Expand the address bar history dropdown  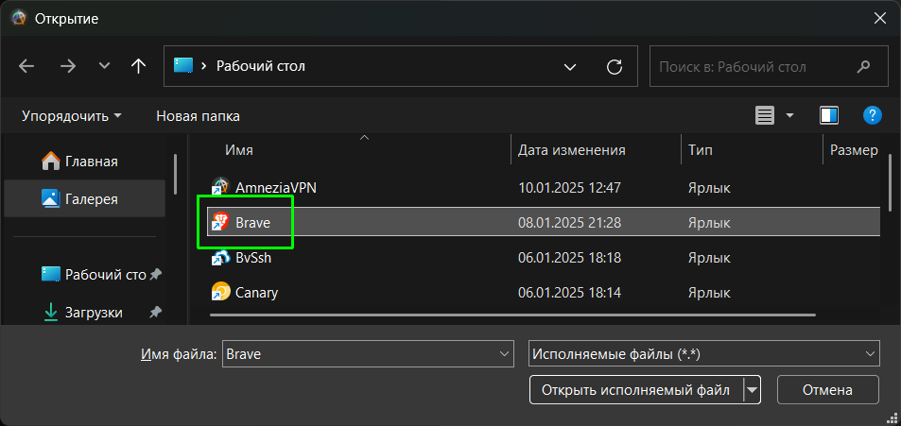(570, 67)
